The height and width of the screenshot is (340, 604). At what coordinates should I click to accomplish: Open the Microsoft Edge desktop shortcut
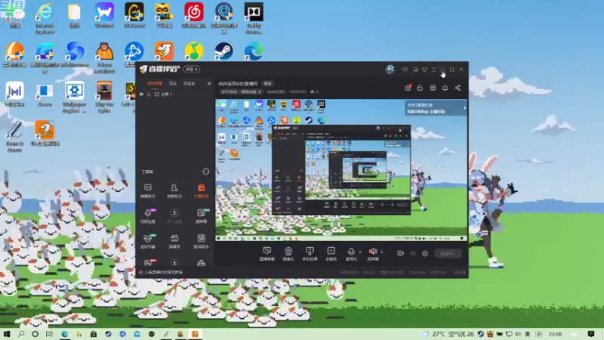(254, 51)
